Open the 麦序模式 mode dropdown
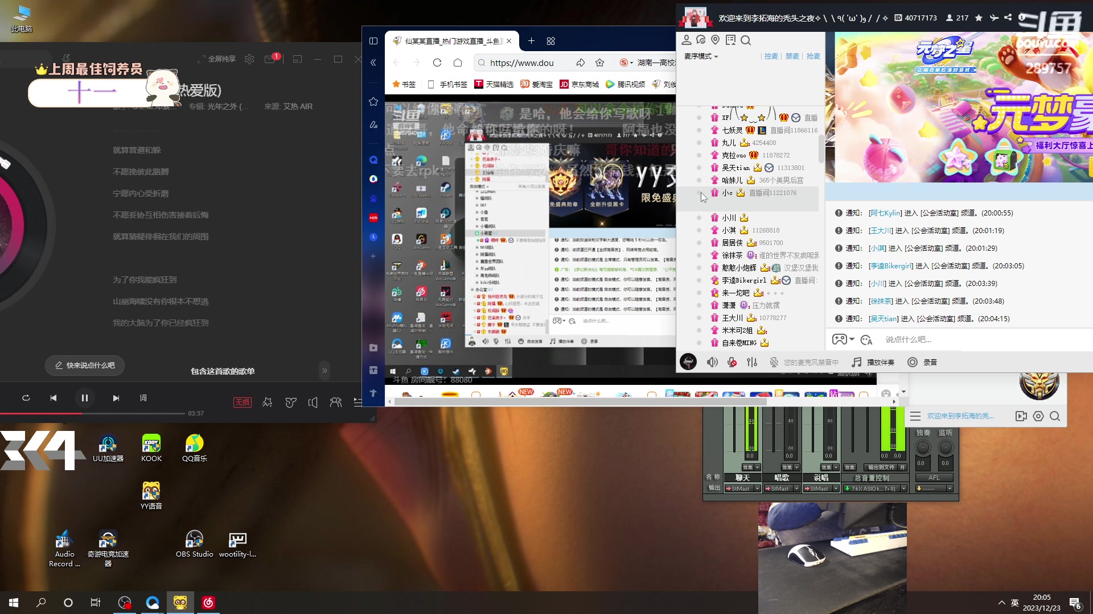The height and width of the screenshot is (614, 1093). pyautogui.click(x=701, y=56)
